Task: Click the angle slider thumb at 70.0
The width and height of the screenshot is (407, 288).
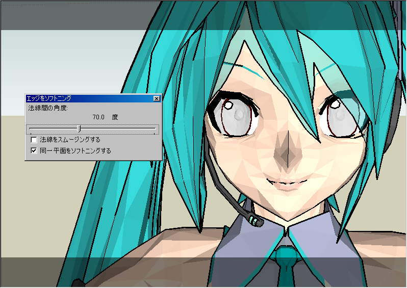Action: pos(79,128)
